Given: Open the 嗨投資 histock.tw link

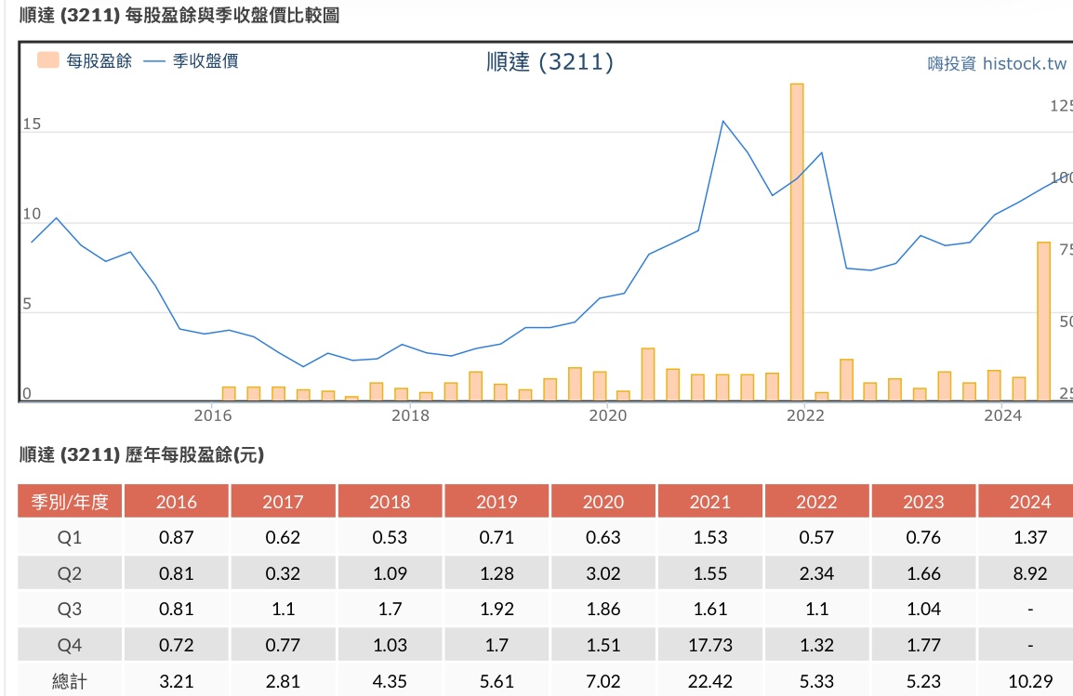Looking at the screenshot, I should pos(997,63).
